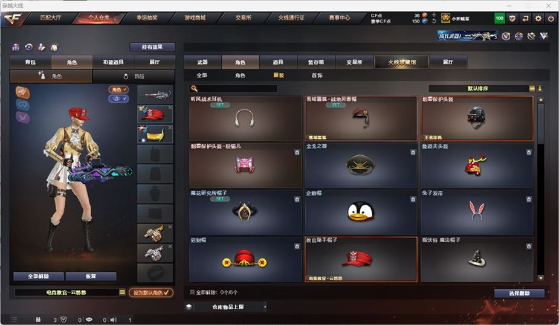Viewport: 559px width, 325px height.
Task: Toggle the eye visibility pill
Action: click(118, 98)
